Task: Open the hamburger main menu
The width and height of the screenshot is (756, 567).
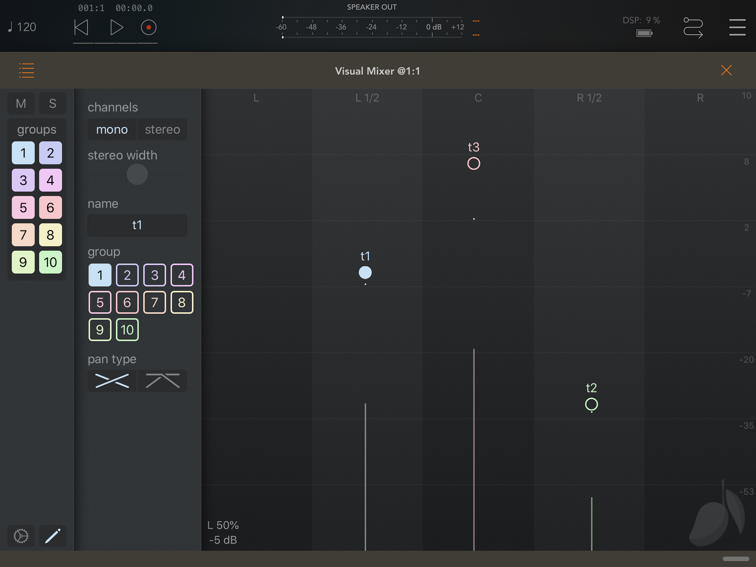Action: point(737,27)
